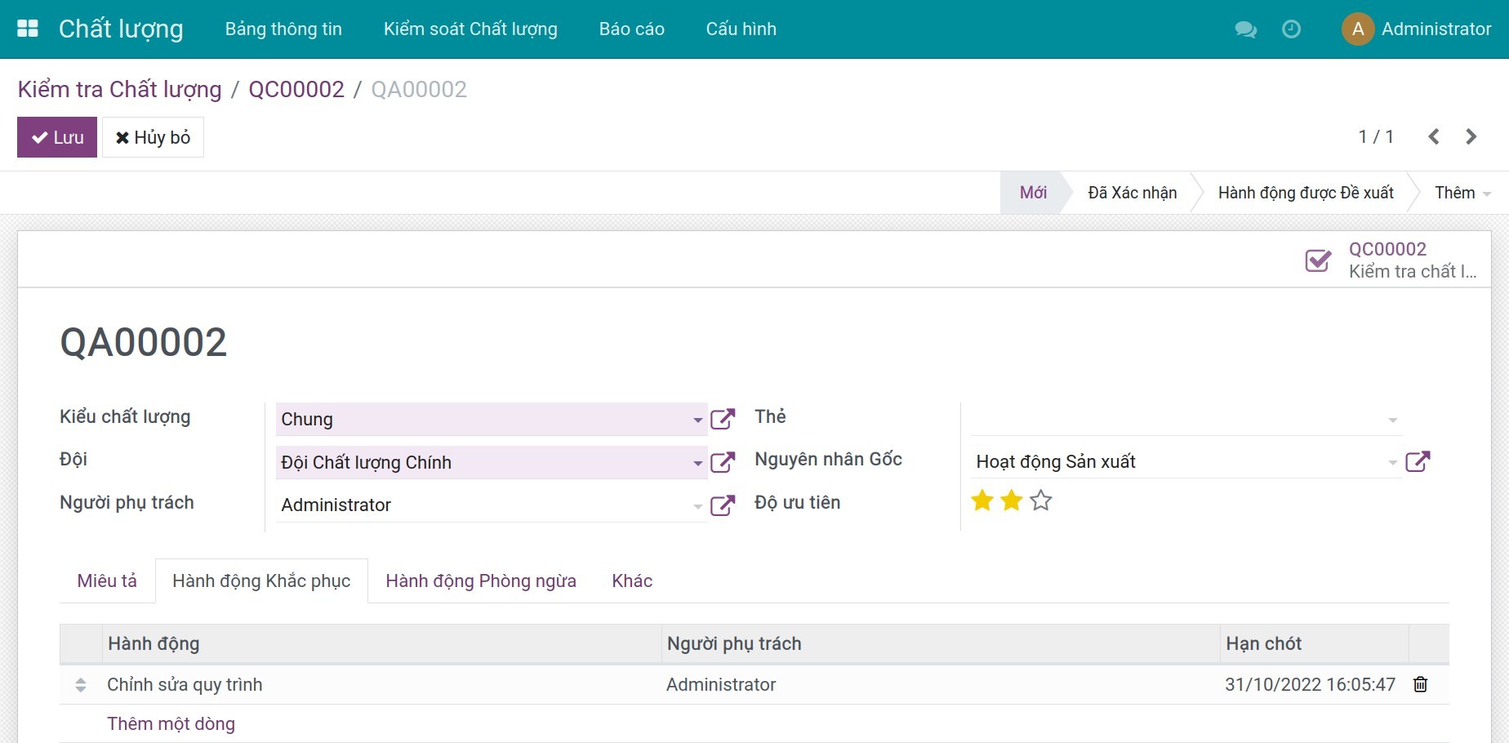1509x743 pixels.
Task: Click the Lưu save button
Action: (x=57, y=137)
